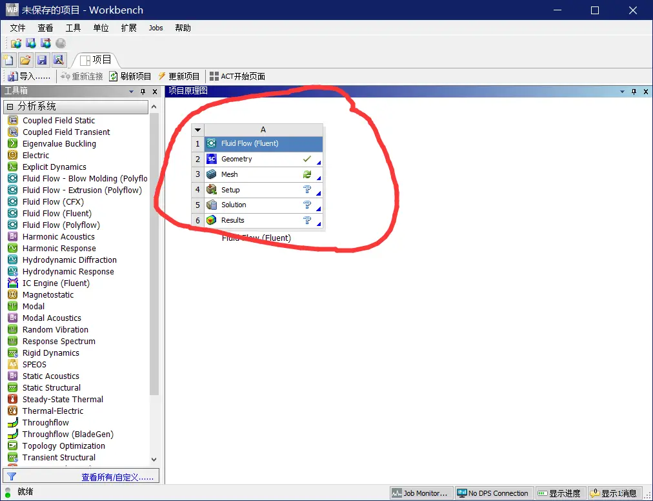The height and width of the screenshot is (501, 653).
Task: Click the save-to-repository disk with globe icon
Action: [x=31, y=43]
